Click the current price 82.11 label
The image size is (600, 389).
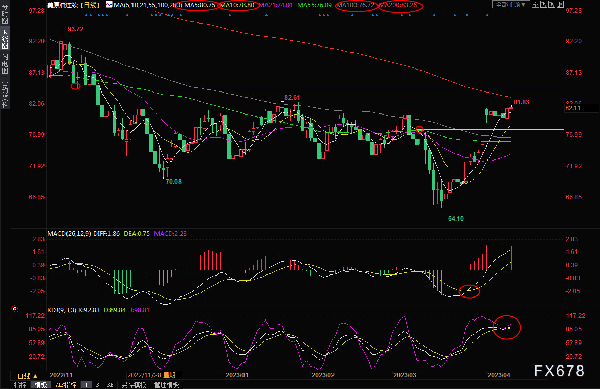pos(573,108)
